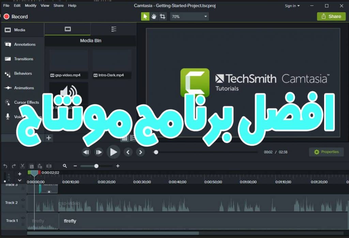Viewport: 349px width, 238px height.
Task: Jump to next marker with right chevron
Action: pyautogui.click(x=140, y=152)
